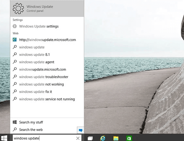
Task: Pick 'windowsupdate.microsoft.com' search suggestion
Action: (x=47, y=69)
